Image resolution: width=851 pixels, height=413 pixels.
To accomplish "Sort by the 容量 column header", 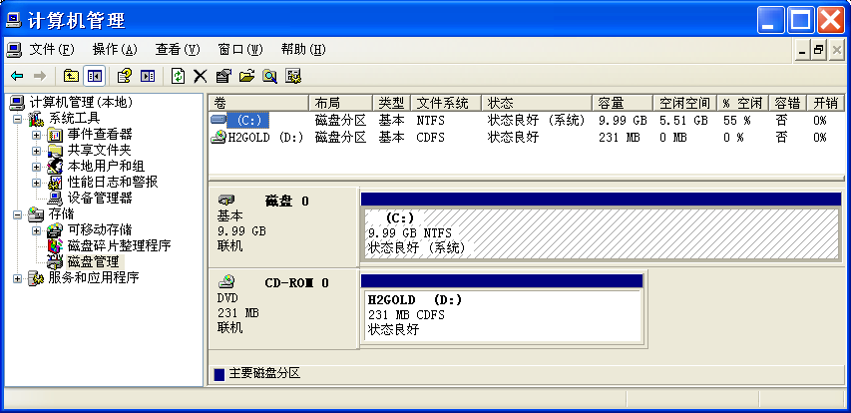I will (x=622, y=103).
